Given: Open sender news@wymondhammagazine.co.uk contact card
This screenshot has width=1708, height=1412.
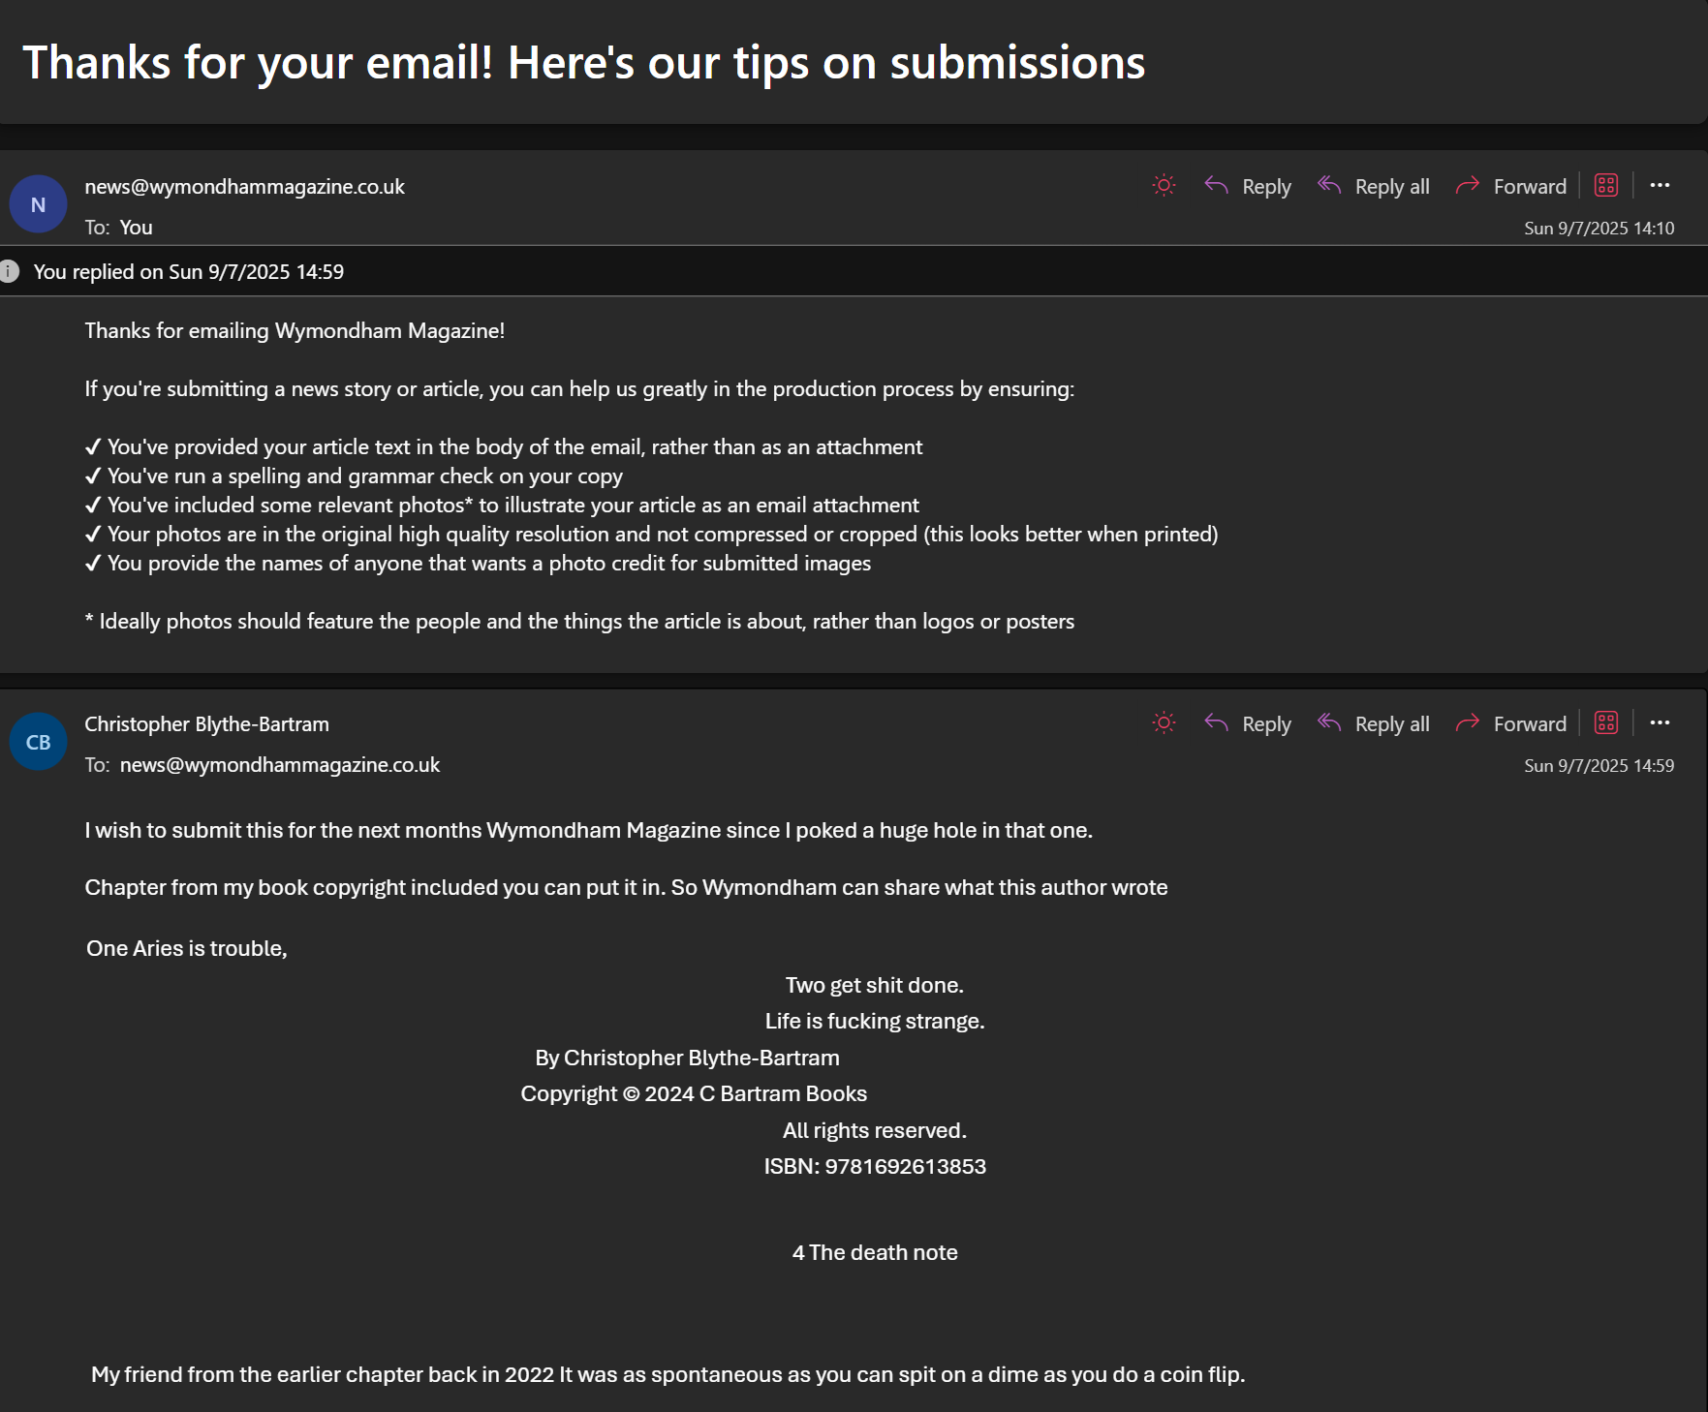Looking at the screenshot, I should 244,187.
